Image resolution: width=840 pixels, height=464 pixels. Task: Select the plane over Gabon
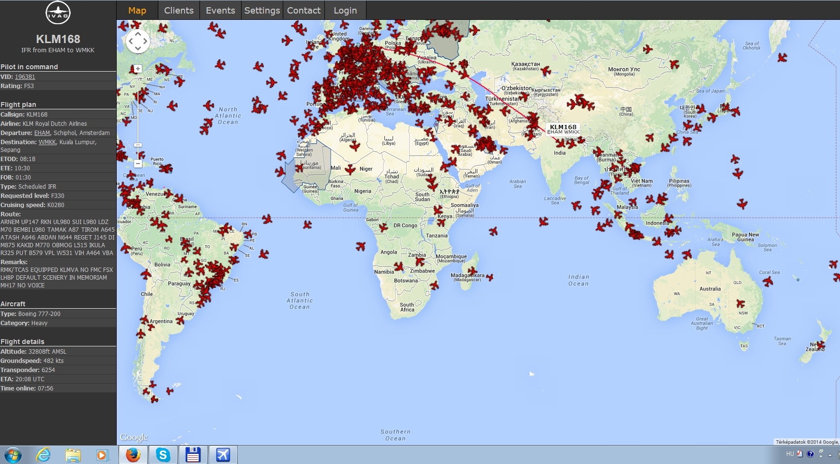(x=383, y=227)
